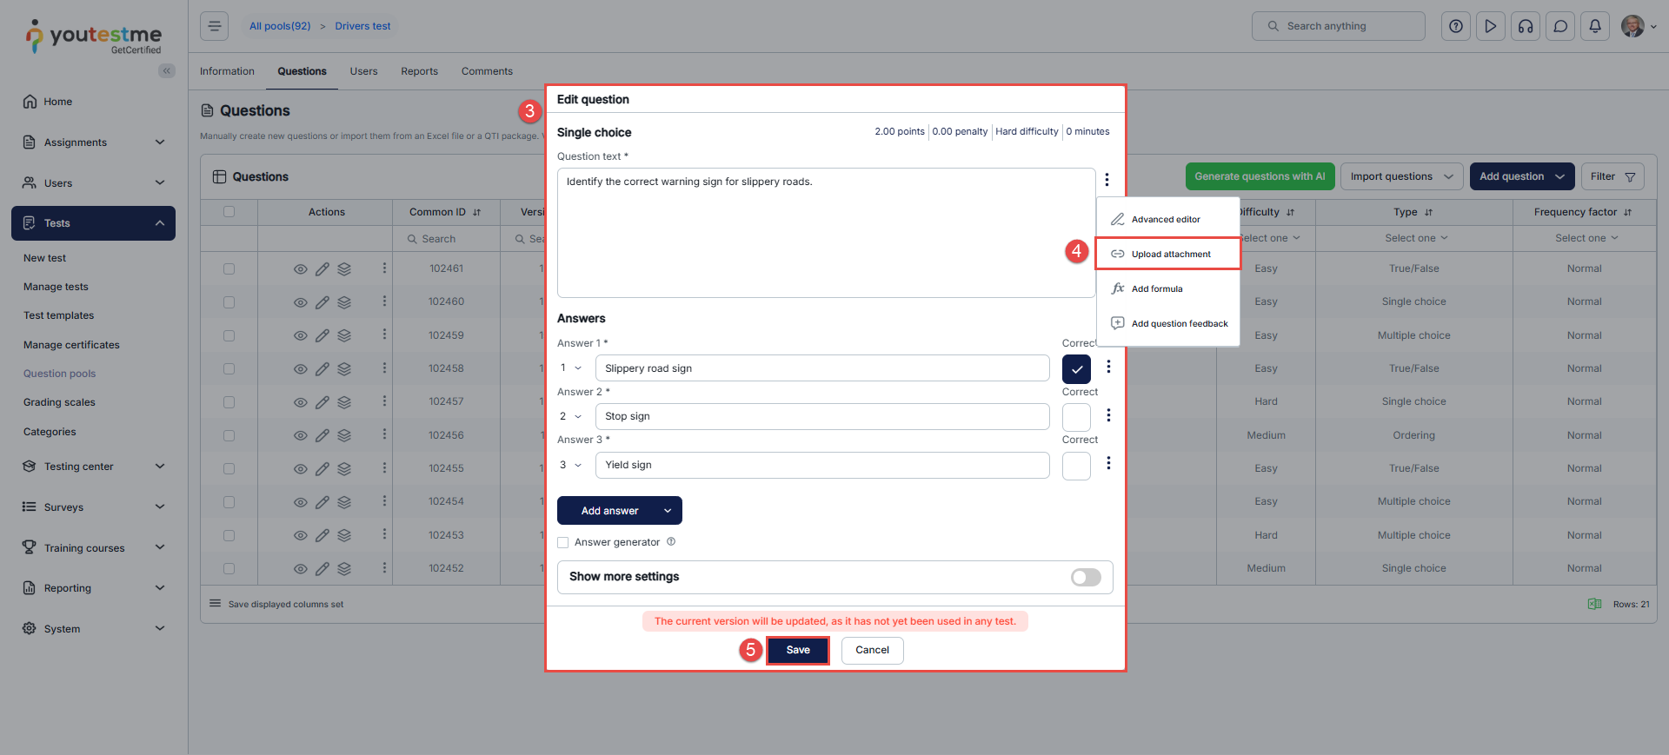Open the Add answer dropdown arrow
This screenshot has height=755, width=1669.
(668, 511)
